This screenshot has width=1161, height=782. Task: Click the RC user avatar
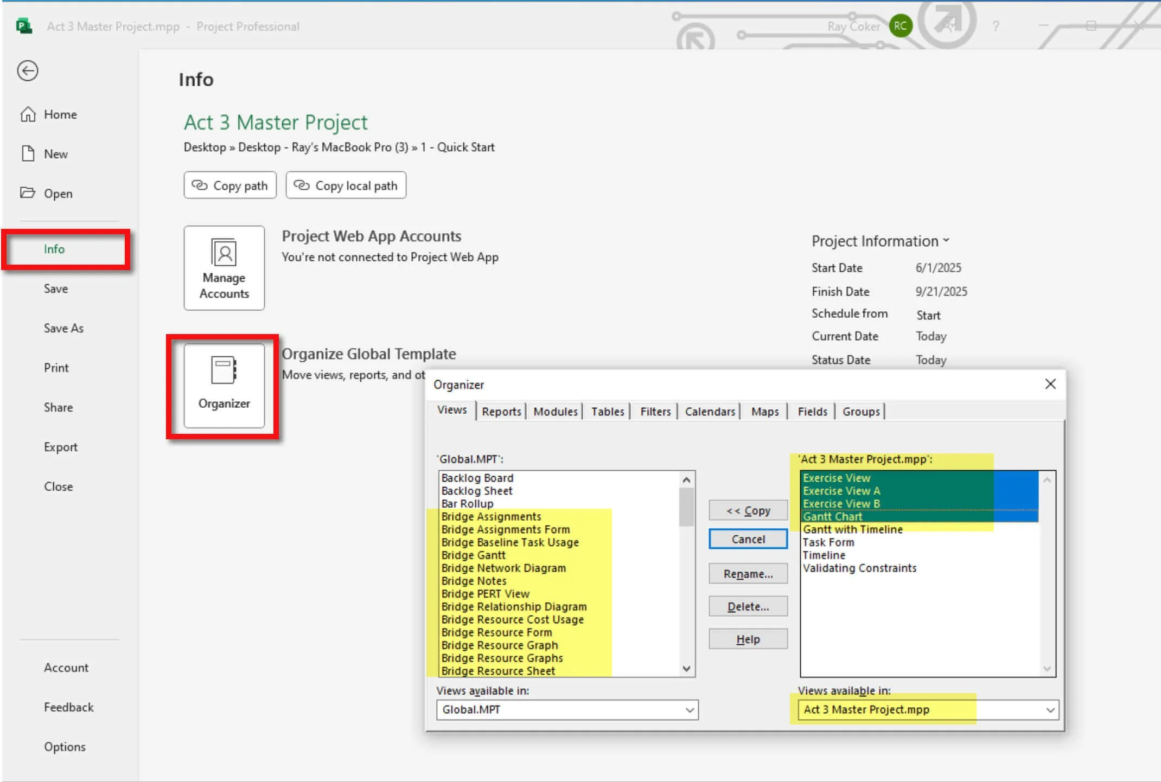pyautogui.click(x=901, y=25)
